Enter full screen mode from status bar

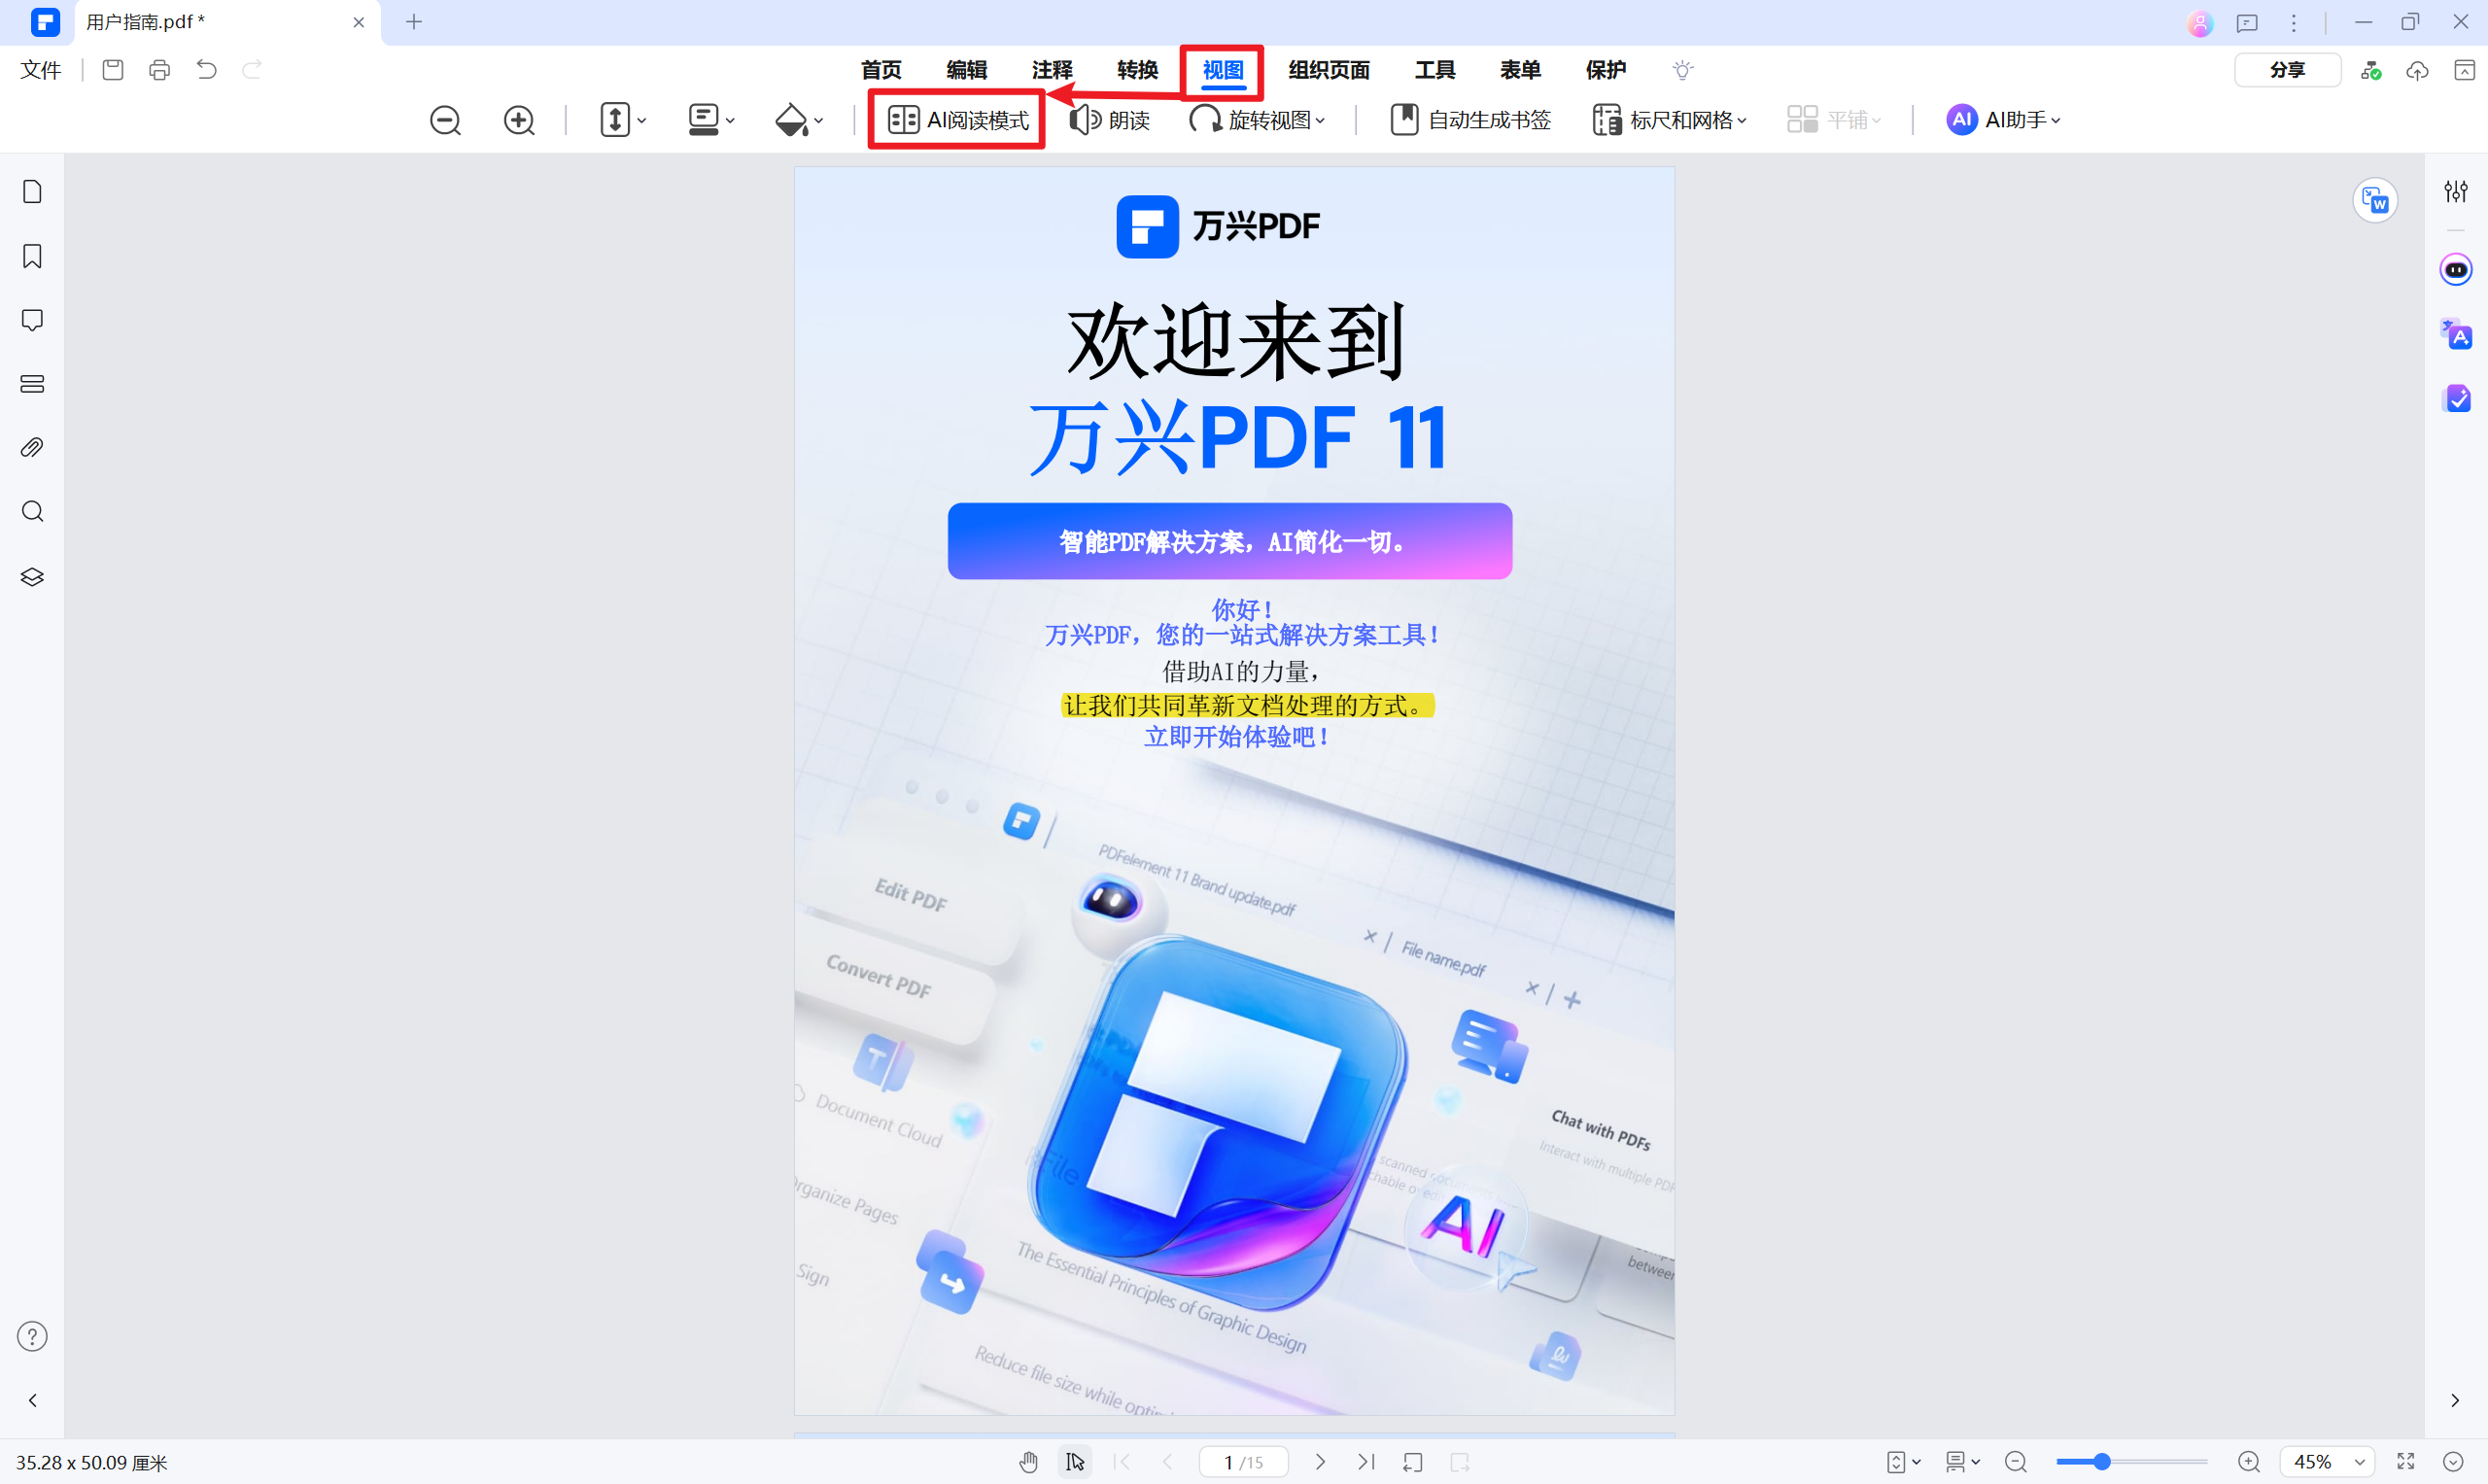click(2406, 1462)
